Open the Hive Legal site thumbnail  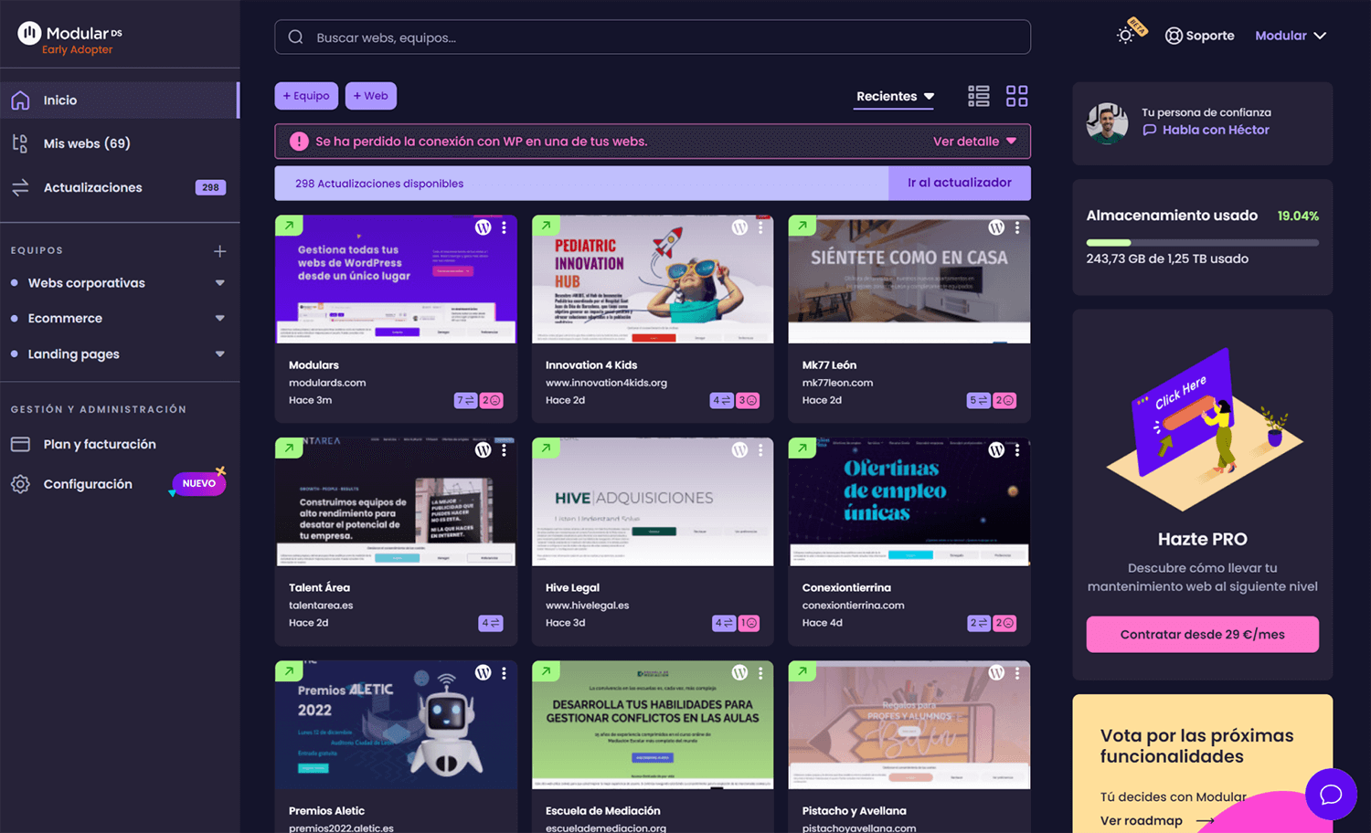pos(653,502)
